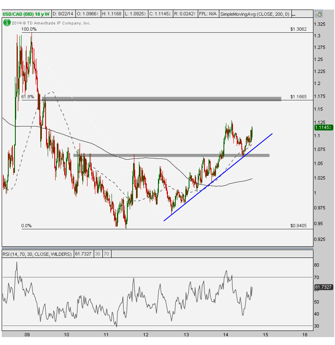Select the D: 9/22/14 date field
335x345 pixels.
click(x=63, y=14)
